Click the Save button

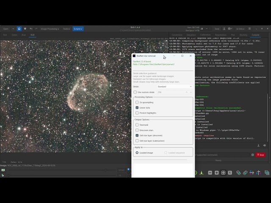(x=217, y=29)
